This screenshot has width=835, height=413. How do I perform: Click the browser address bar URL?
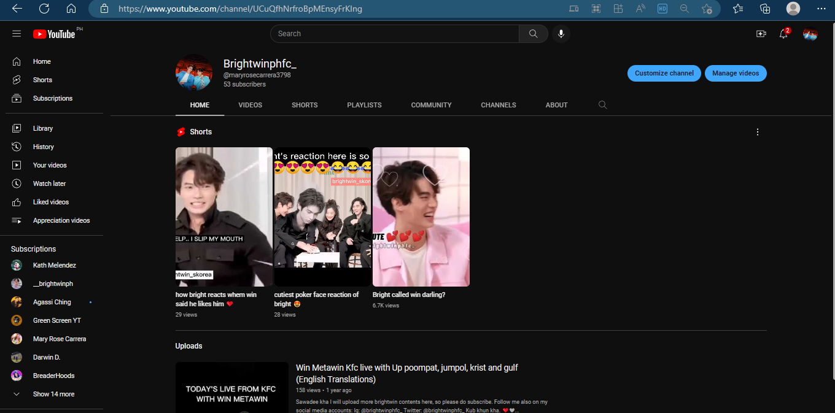240,9
